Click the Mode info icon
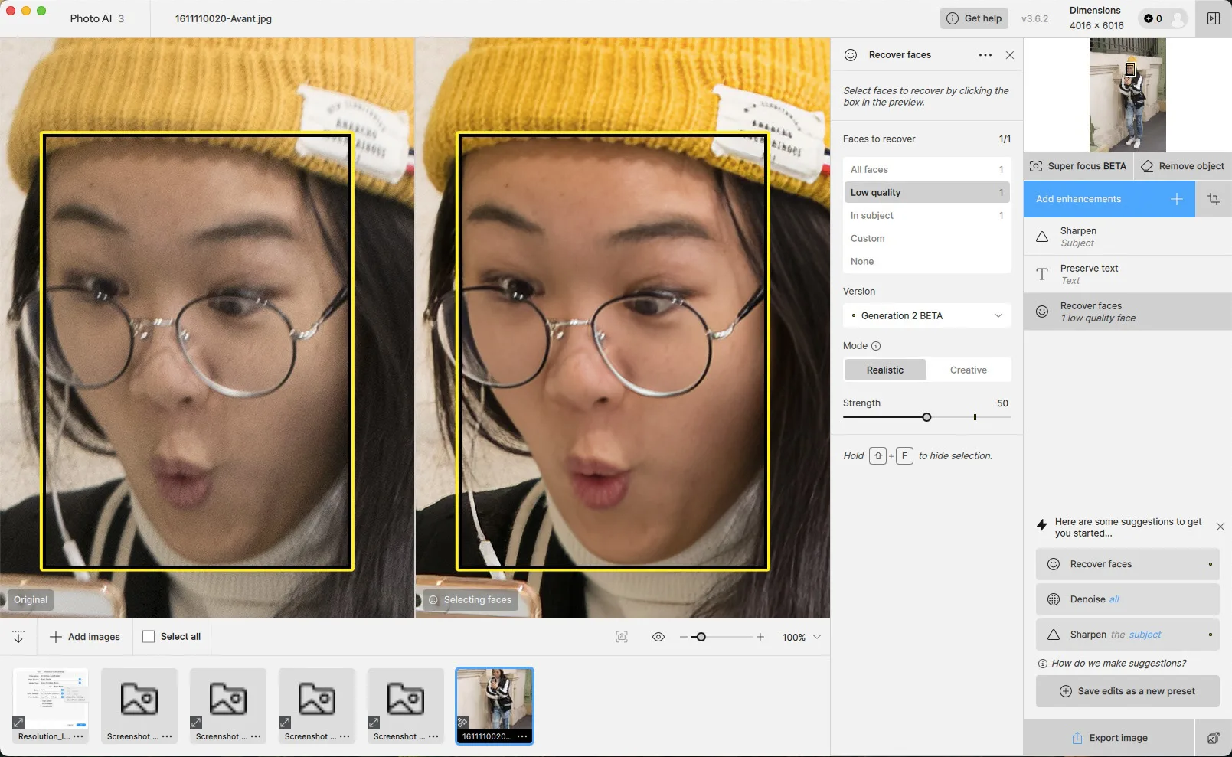Screen dimensions: 1232x757 [876, 346]
